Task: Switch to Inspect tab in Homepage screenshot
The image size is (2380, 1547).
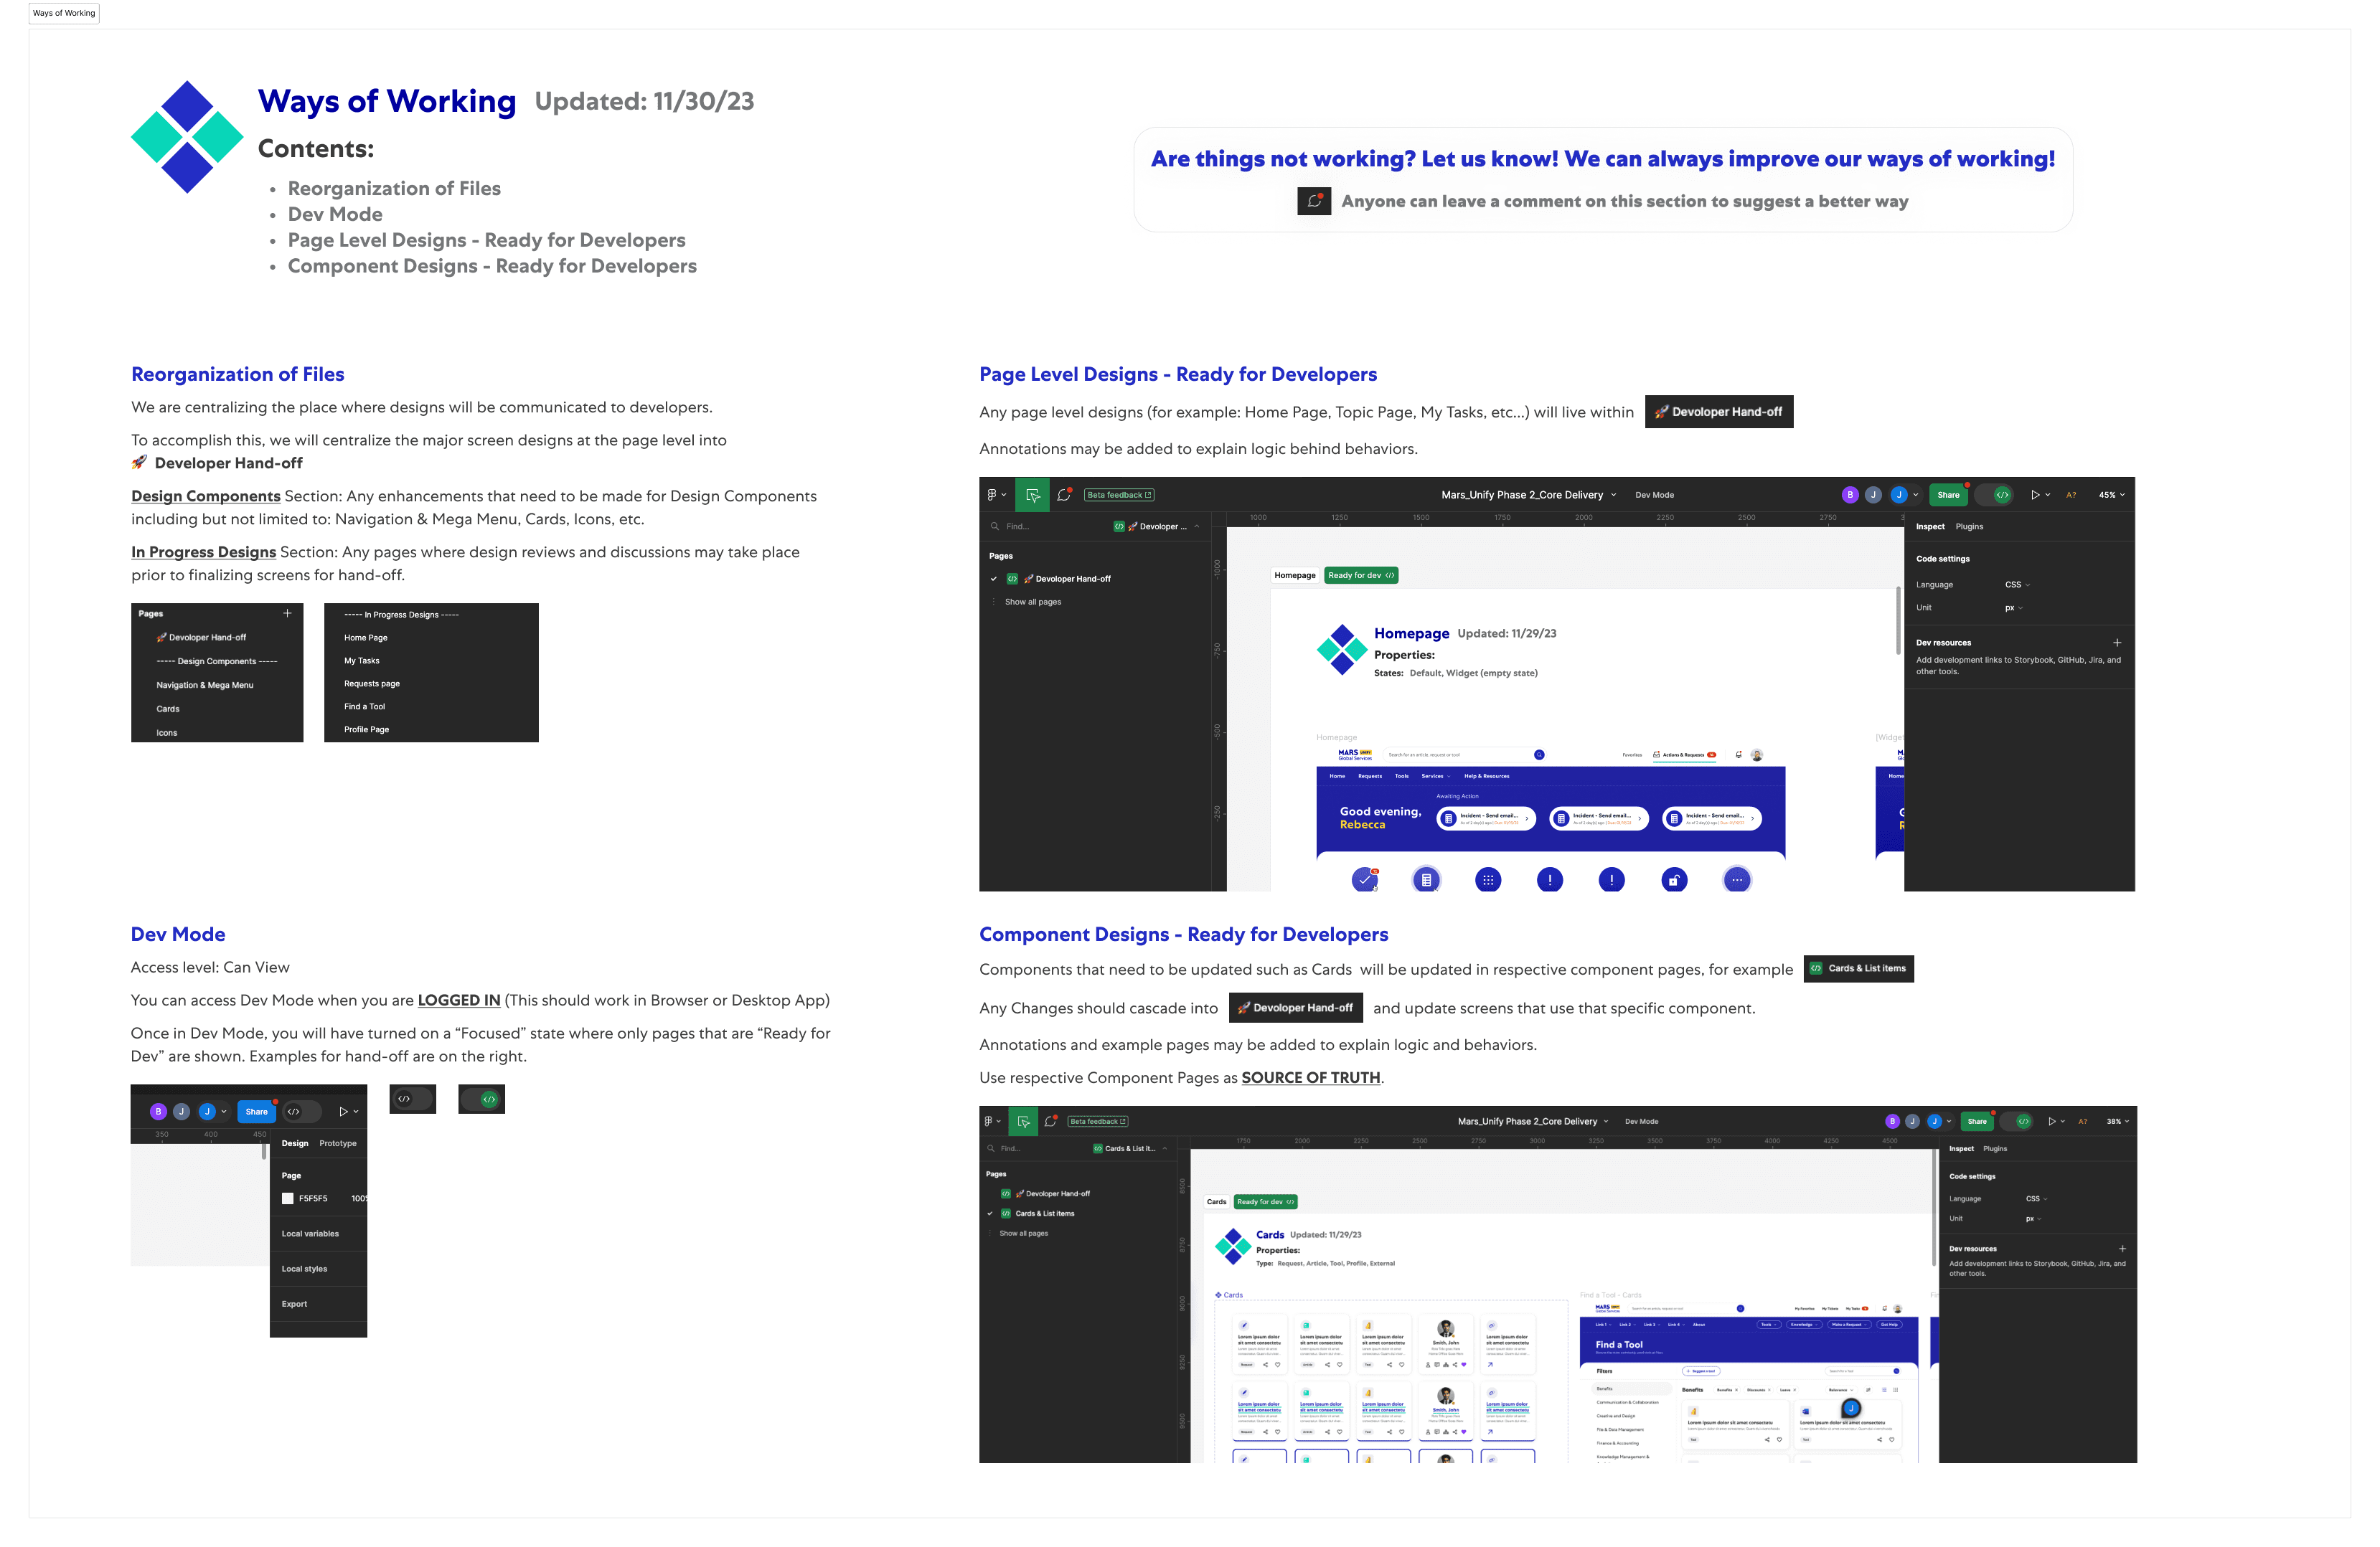Action: click(x=1930, y=526)
